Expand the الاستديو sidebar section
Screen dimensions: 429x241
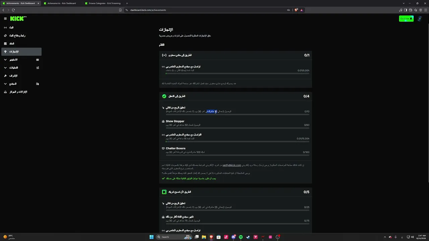tap(21, 60)
